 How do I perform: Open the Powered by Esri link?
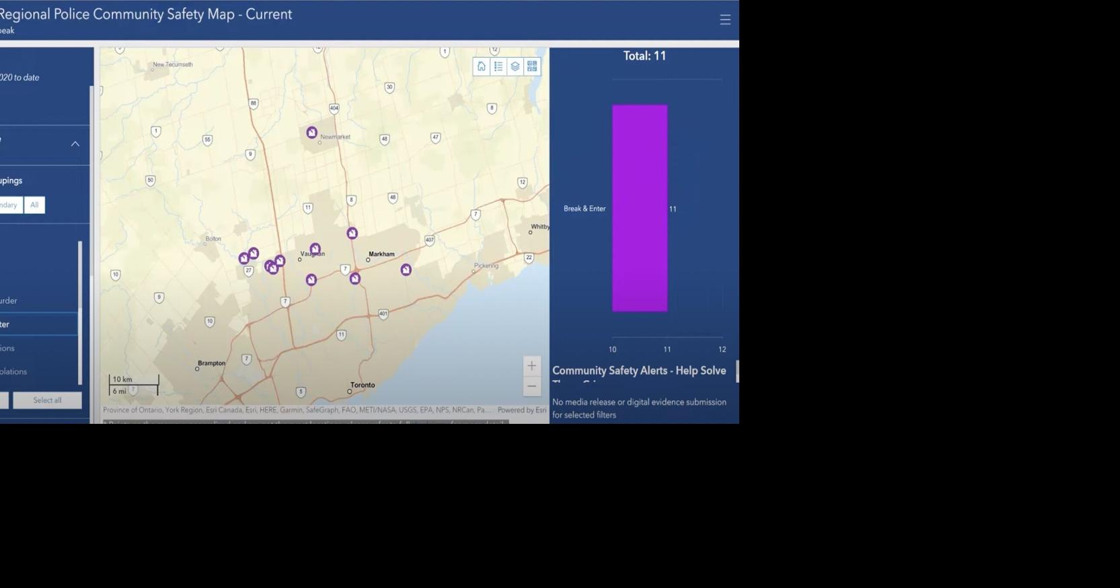[x=521, y=410]
